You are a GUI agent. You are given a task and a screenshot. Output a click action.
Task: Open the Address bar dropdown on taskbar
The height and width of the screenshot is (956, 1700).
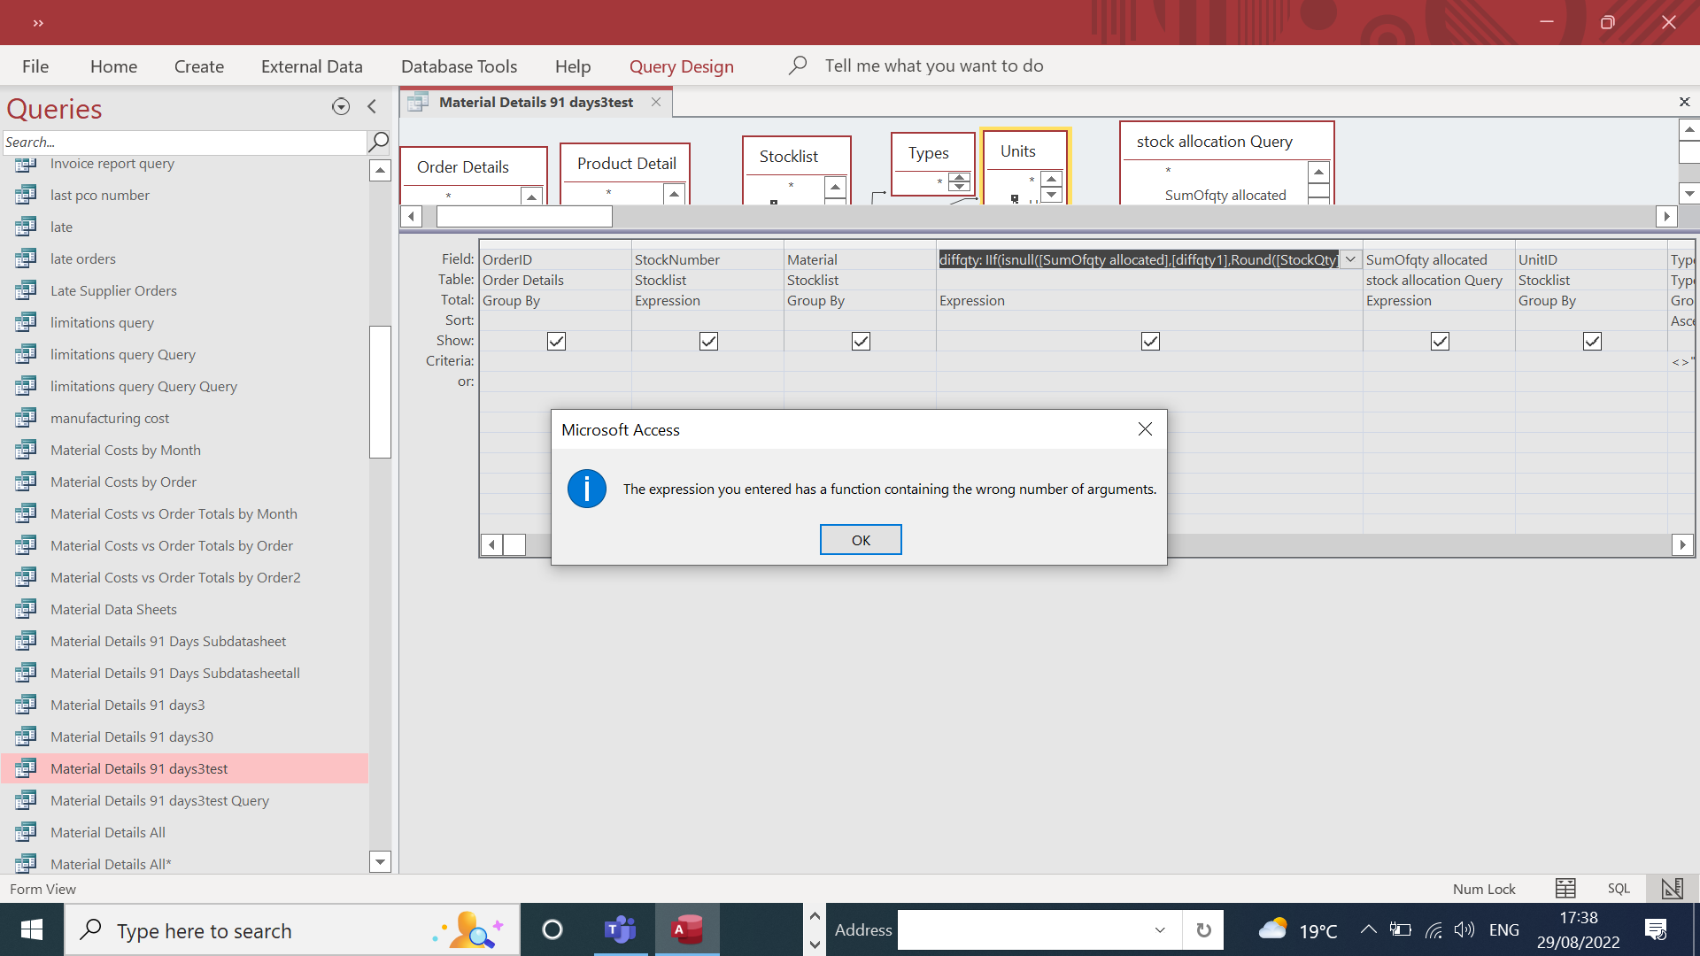1160,929
